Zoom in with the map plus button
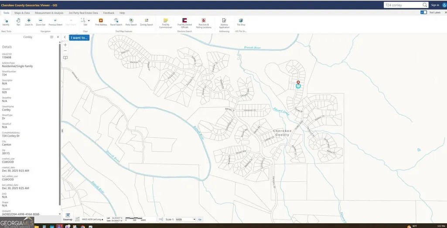 (x=65, y=45)
